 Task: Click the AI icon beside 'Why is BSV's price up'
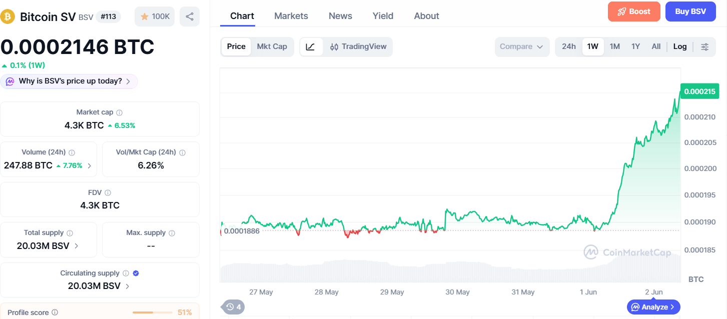click(x=10, y=81)
